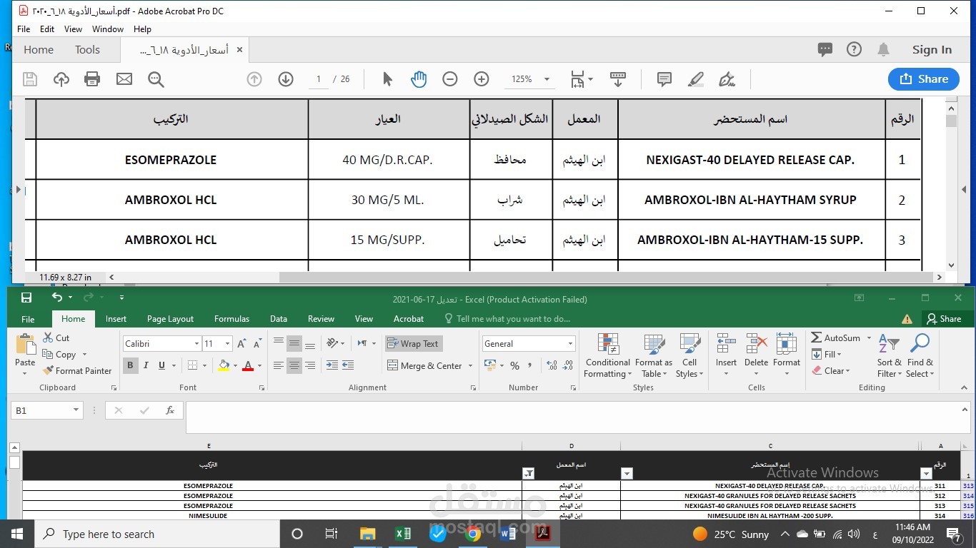Click Increase Font Size in Excel
Viewport: 976px width, 548px height.
point(241,344)
